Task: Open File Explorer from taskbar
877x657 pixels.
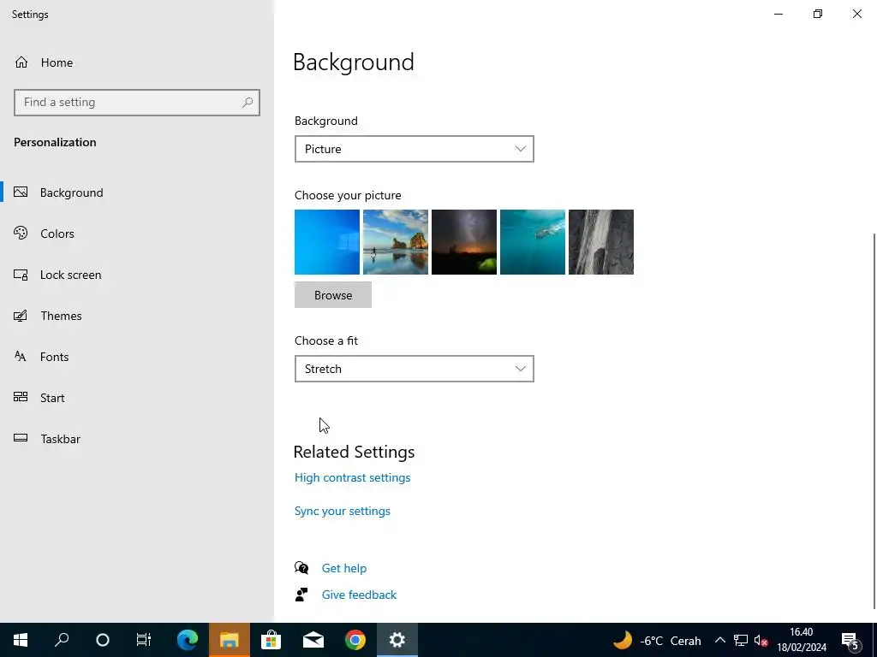Action: pos(230,640)
